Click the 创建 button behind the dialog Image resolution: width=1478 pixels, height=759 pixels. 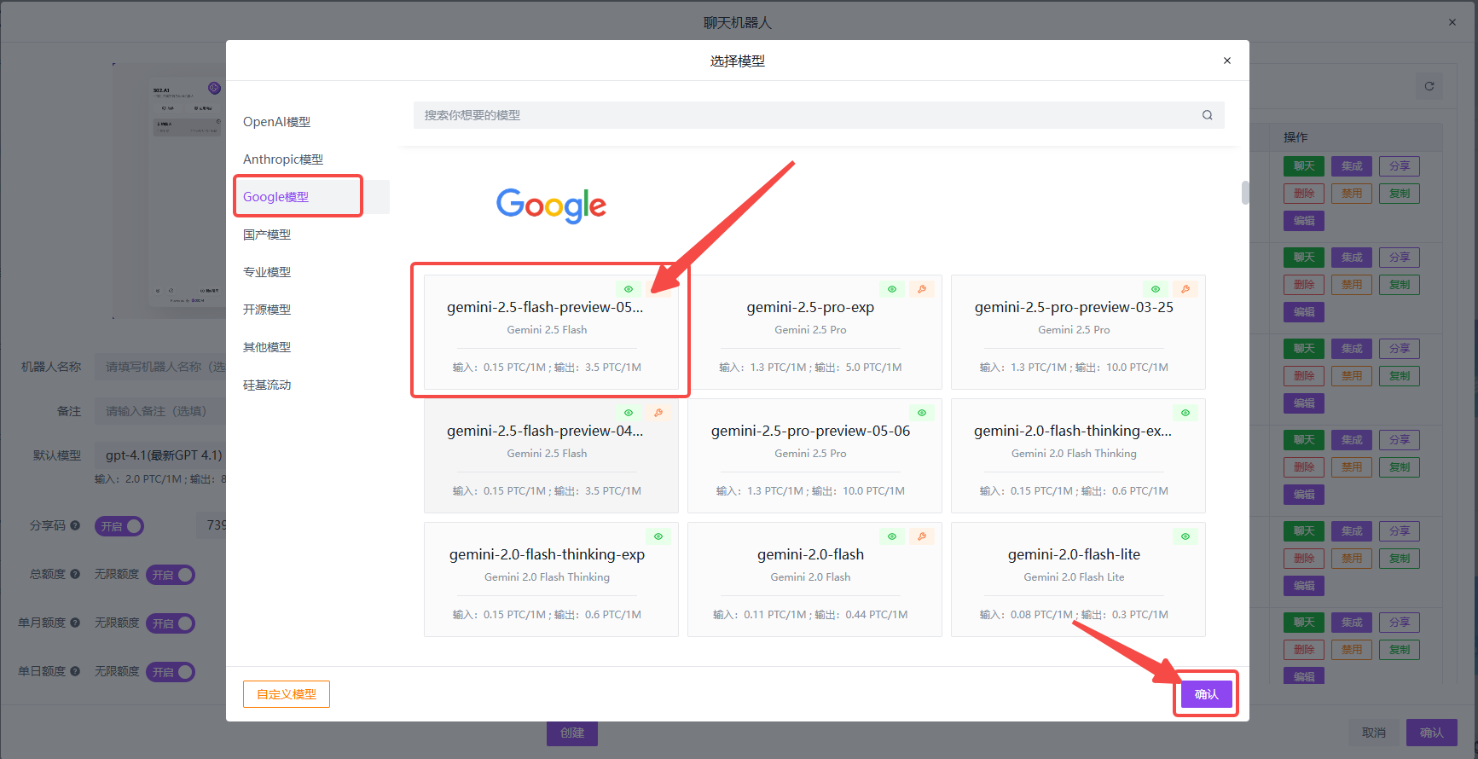pyautogui.click(x=572, y=733)
